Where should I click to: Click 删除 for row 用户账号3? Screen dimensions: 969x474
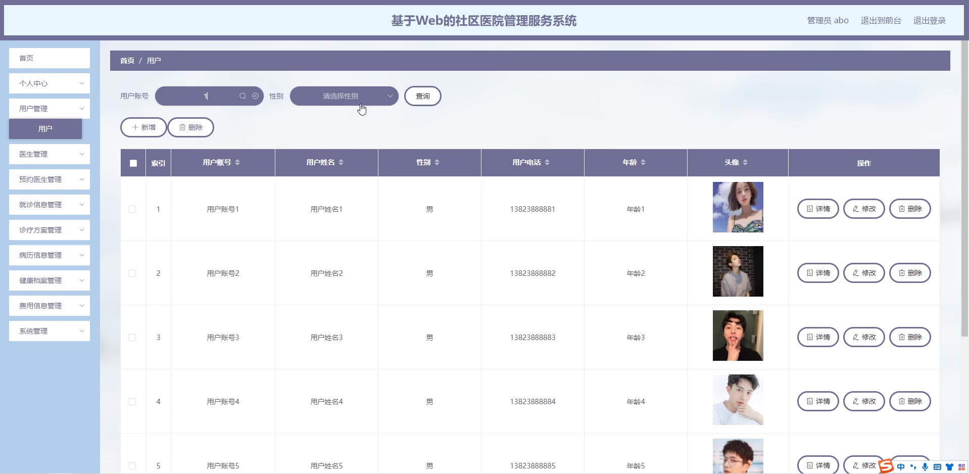tap(910, 337)
